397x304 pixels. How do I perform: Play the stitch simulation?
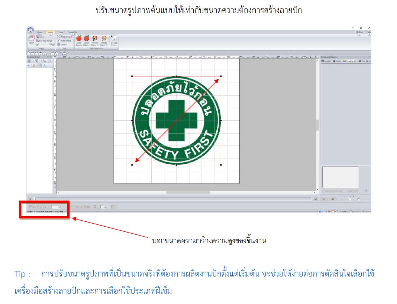click(x=324, y=199)
